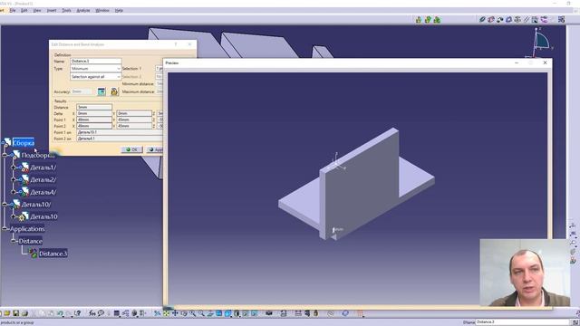
Task: Click the third green assembly icon top toolbar
Action: point(437,20)
